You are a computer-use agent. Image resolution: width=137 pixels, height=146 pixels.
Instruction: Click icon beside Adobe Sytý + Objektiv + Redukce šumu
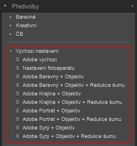click(18, 136)
